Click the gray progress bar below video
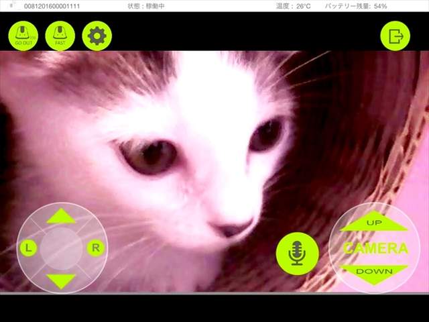Viewport: 429px width, 322px height. (x=214, y=293)
